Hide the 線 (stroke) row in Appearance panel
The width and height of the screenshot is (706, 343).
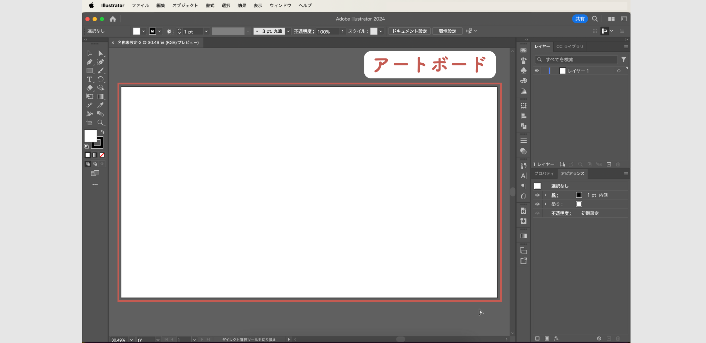[x=537, y=195]
